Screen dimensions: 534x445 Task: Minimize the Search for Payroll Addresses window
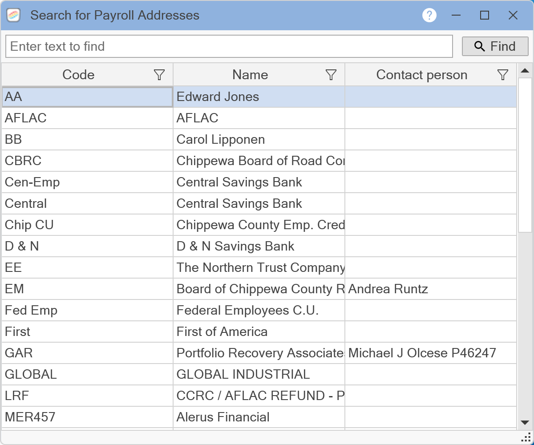456,16
